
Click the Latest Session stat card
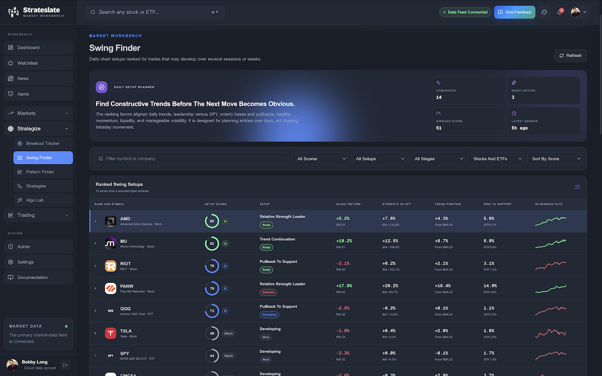(x=544, y=121)
